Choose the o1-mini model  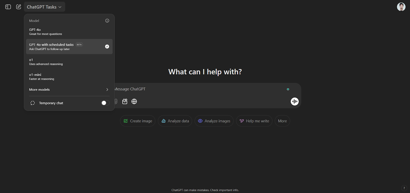tap(69, 77)
